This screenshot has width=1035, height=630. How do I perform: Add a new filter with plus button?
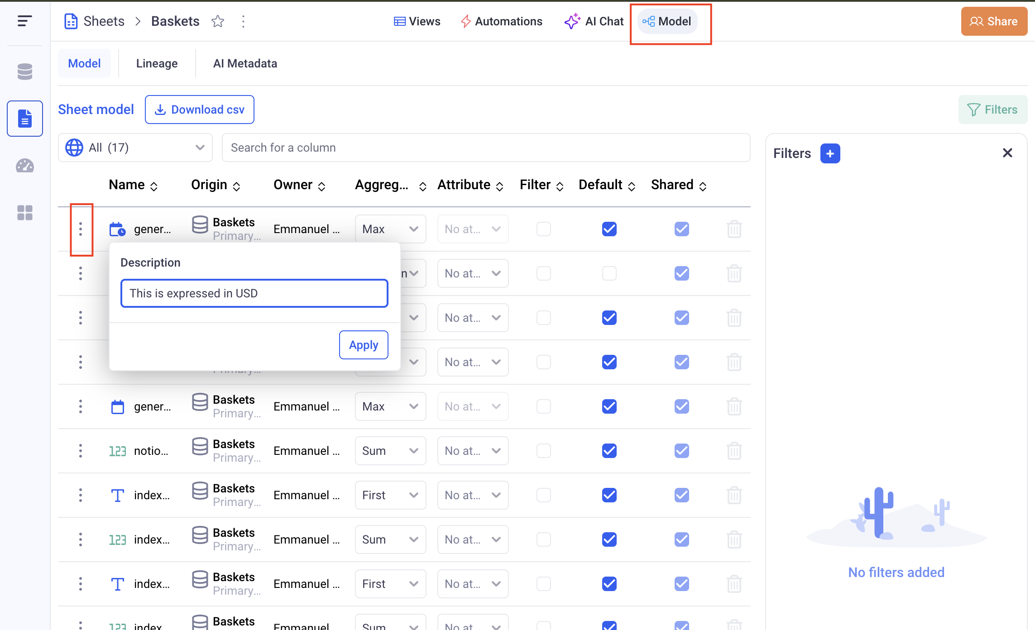830,153
